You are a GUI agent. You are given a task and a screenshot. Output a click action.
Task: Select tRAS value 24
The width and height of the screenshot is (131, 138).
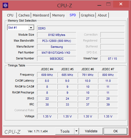point(67,99)
